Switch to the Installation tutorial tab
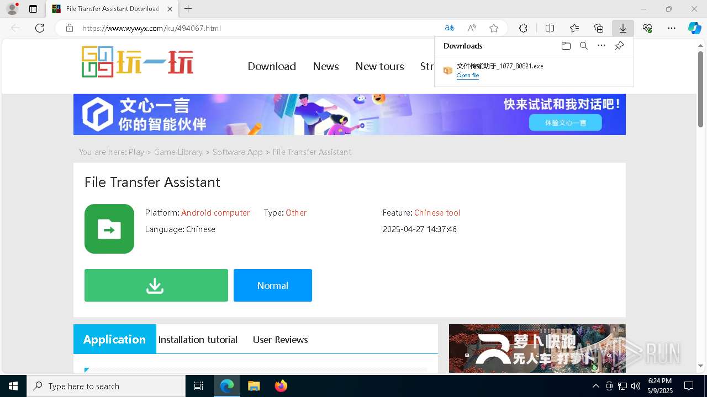The image size is (707, 397). click(x=198, y=340)
